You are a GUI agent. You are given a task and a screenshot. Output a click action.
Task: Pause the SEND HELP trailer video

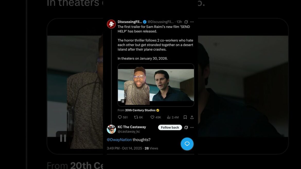(123, 101)
